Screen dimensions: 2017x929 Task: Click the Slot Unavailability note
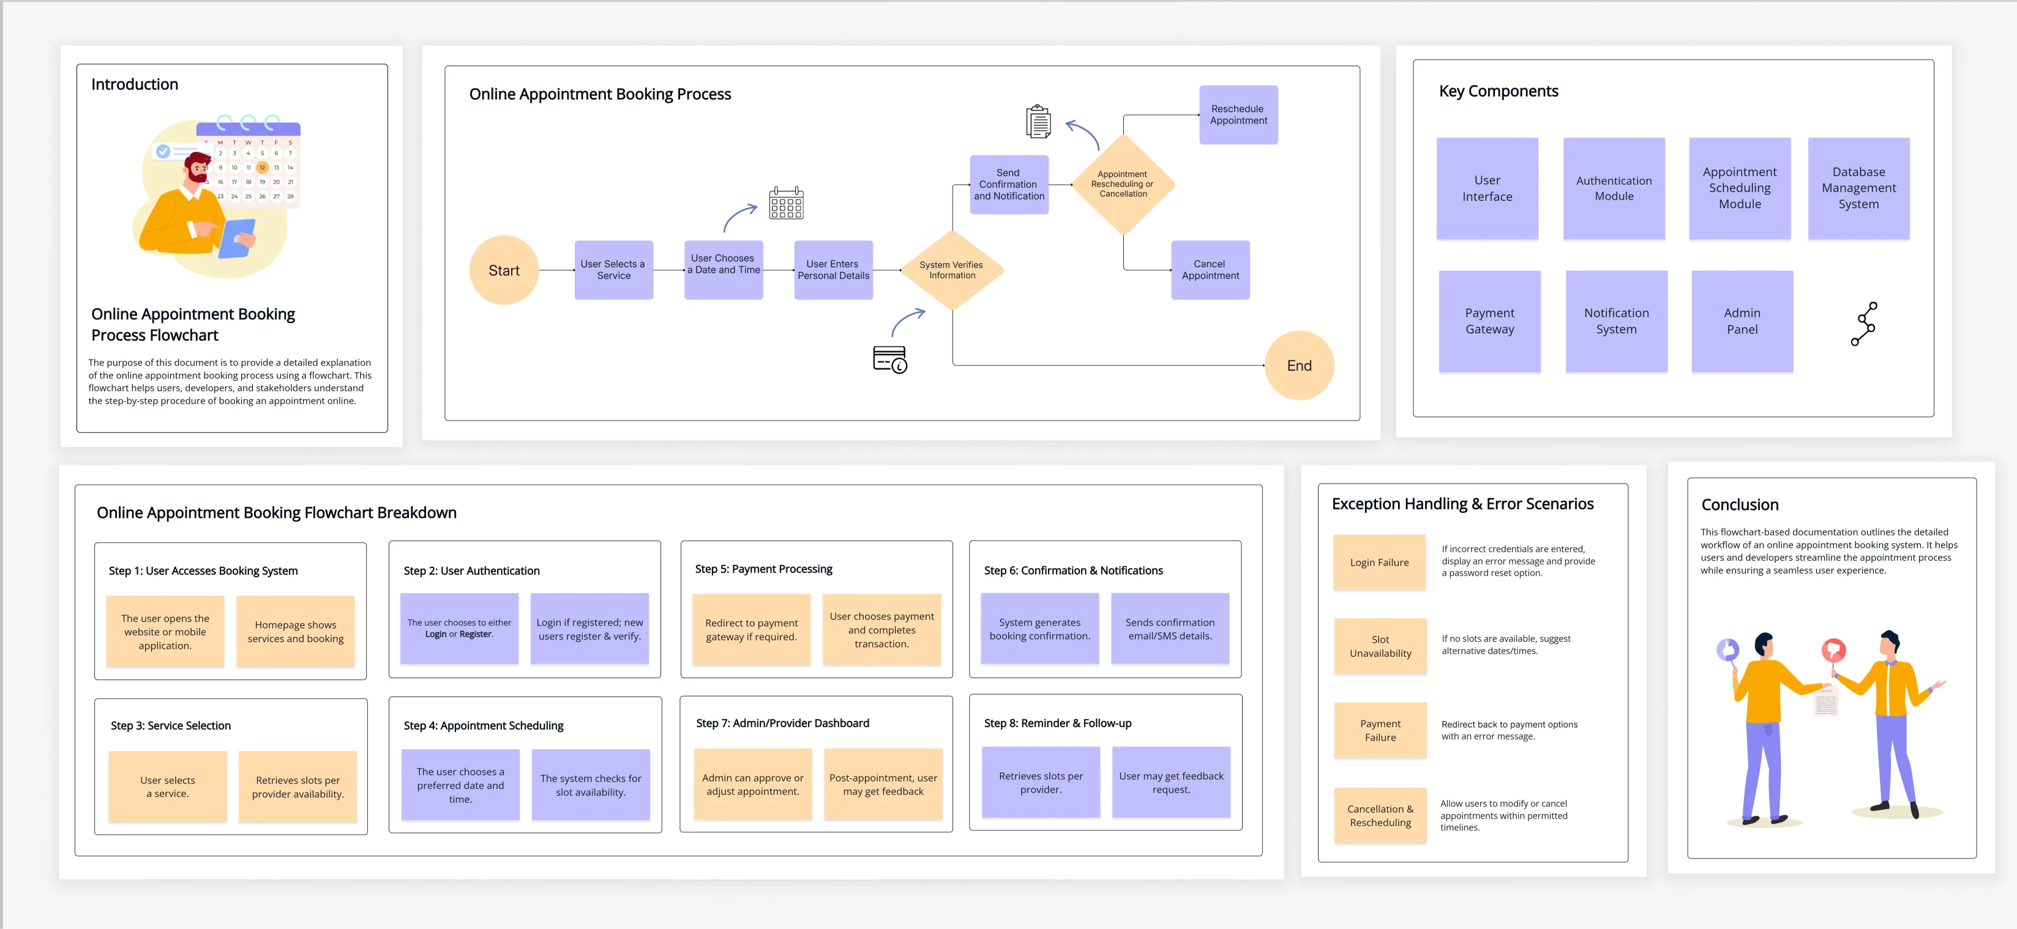tap(1380, 646)
